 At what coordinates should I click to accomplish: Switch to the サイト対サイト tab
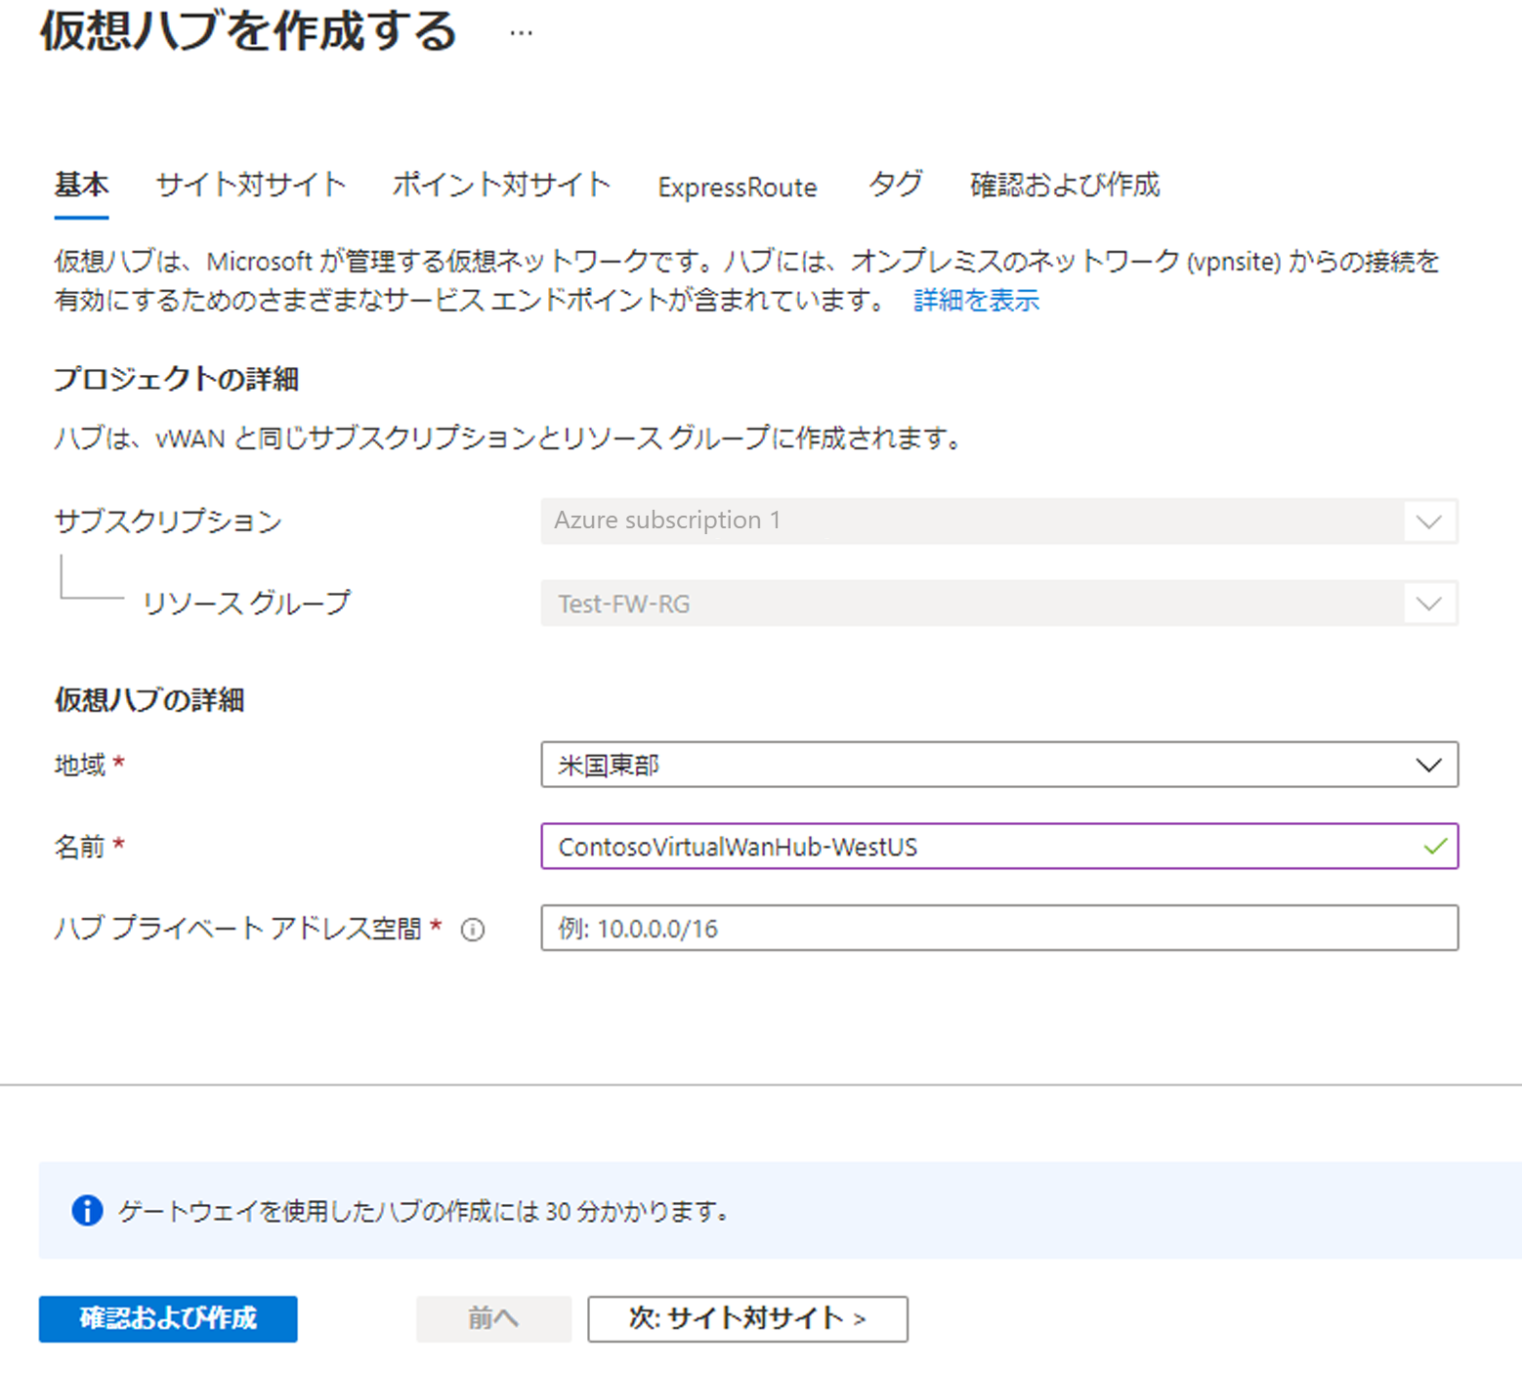(251, 185)
